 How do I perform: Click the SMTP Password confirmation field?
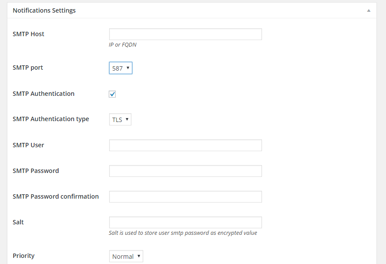[x=185, y=196]
